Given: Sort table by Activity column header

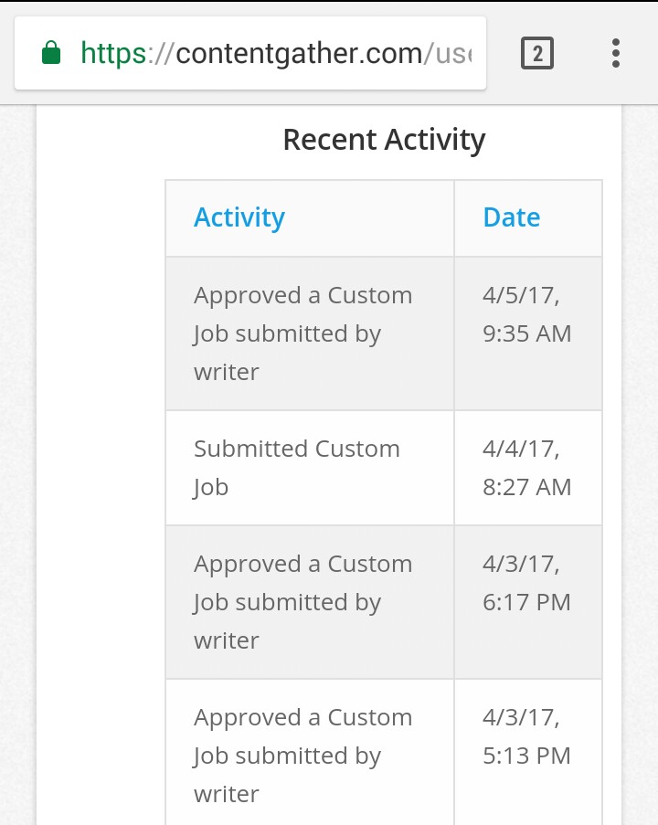Looking at the screenshot, I should click(x=239, y=217).
